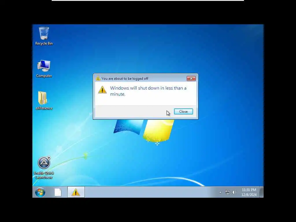Click the Show desktop strip
Image resolution: width=296 pixels, height=222 pixels.
[x=261, y=192]
